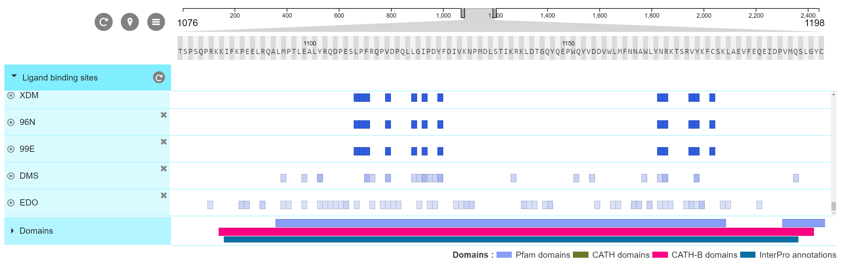Click the location pin marker icon
Image resolution: width=841 pixels, height=272 pixels.
tap(130, 22)
